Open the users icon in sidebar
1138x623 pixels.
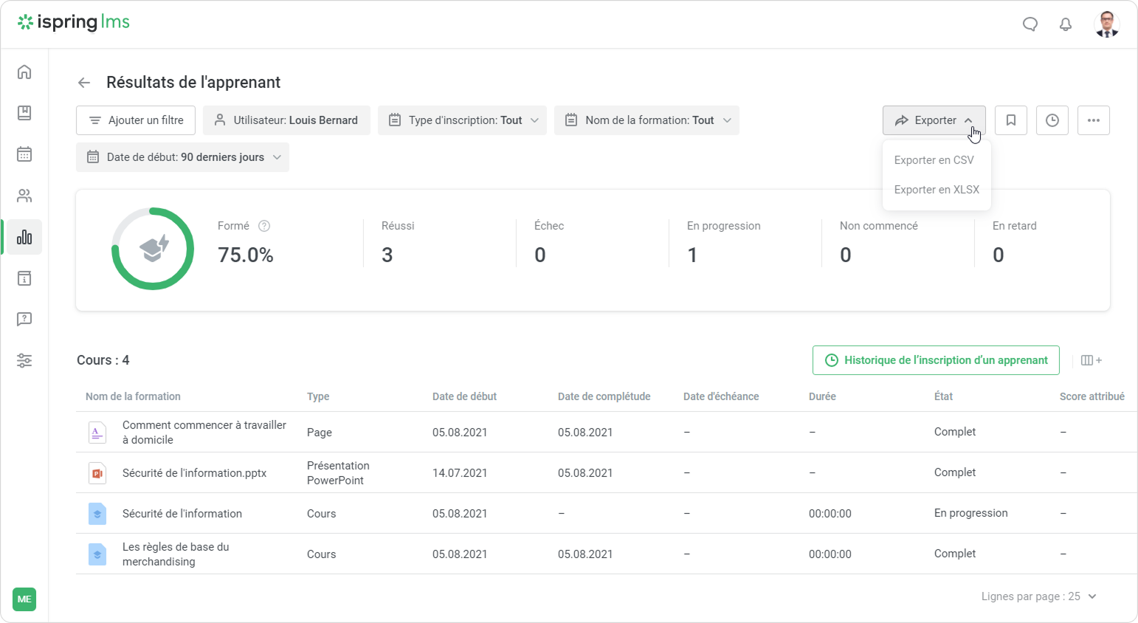click(24, 196)
